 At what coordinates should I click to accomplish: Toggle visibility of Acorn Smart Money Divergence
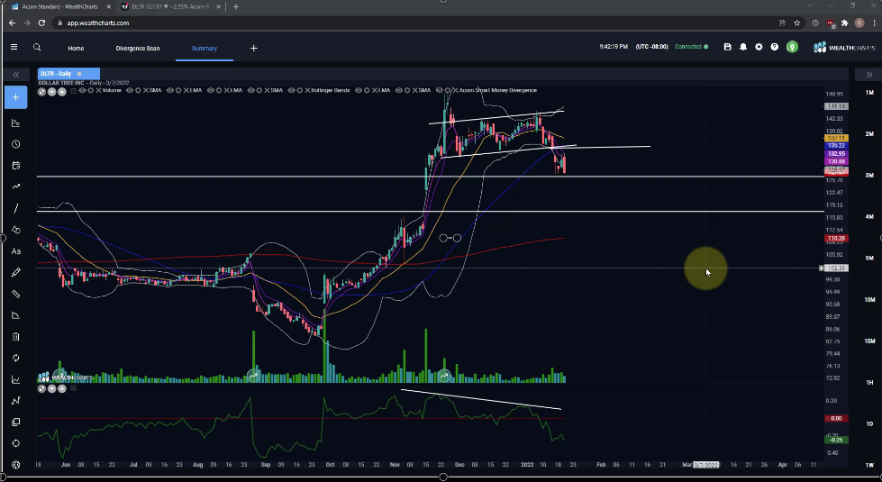tap(440, 90)
